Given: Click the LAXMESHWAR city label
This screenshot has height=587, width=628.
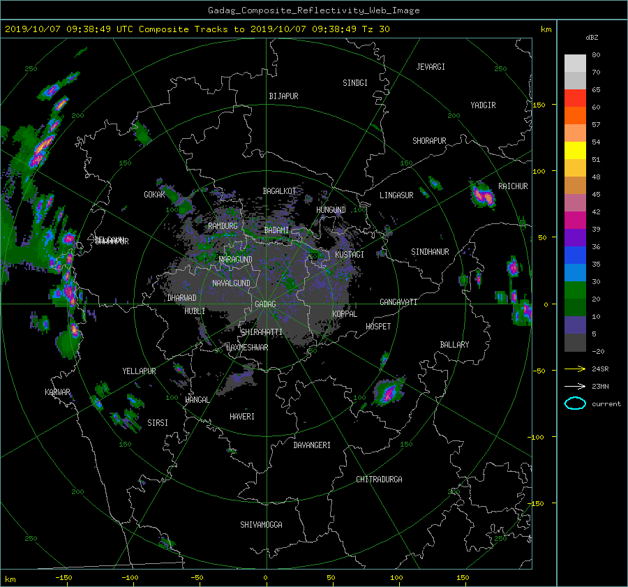Looking at the screenshot, I should pos(247,348).
